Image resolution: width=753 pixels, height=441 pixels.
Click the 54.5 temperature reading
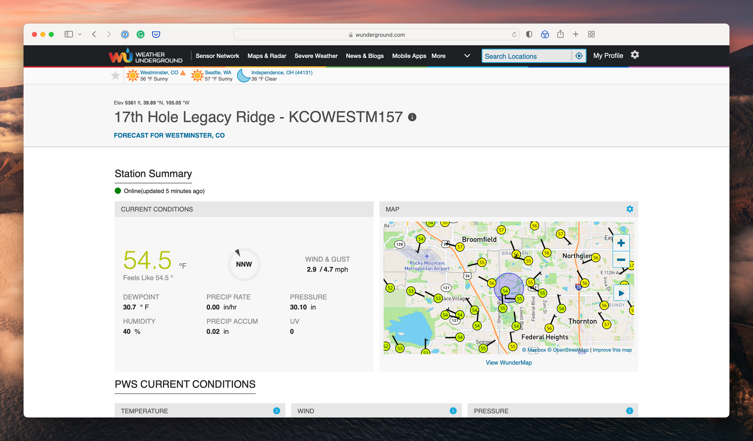coord(147,260)
